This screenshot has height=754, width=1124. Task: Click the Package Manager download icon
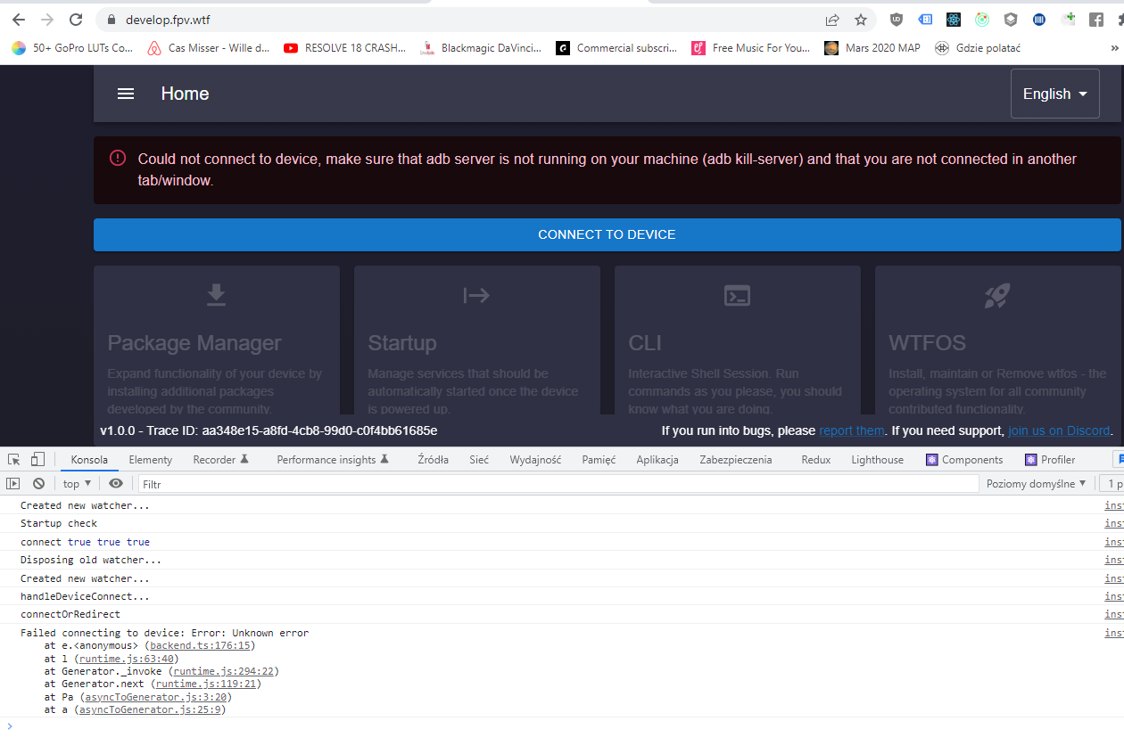[216, 295]
